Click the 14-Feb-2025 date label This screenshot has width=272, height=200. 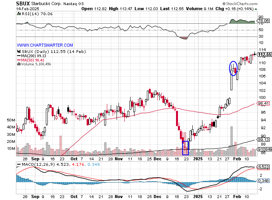pos(28,9)
